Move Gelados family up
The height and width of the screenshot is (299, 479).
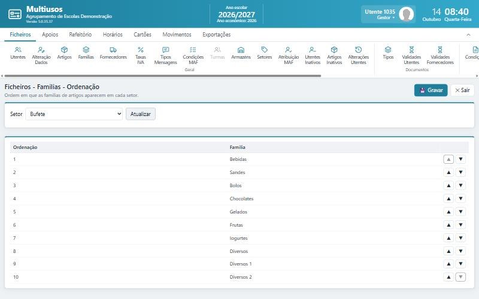448,212
